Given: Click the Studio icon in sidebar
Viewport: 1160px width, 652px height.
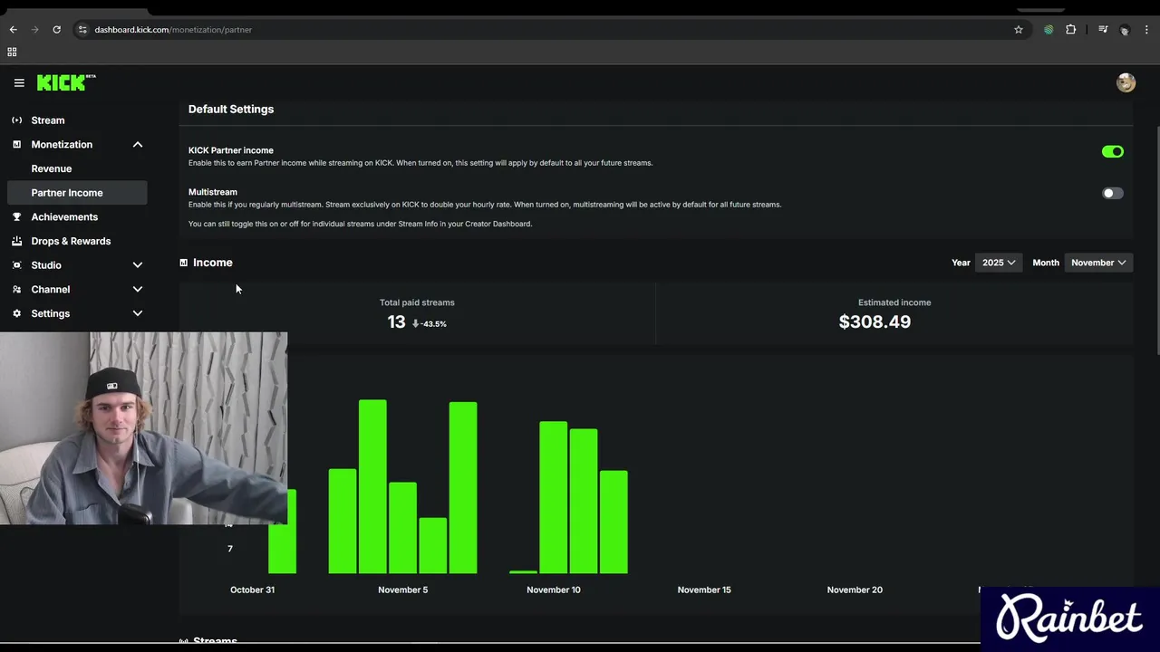Looking at the screenshot, I should [x=16, y=265].
